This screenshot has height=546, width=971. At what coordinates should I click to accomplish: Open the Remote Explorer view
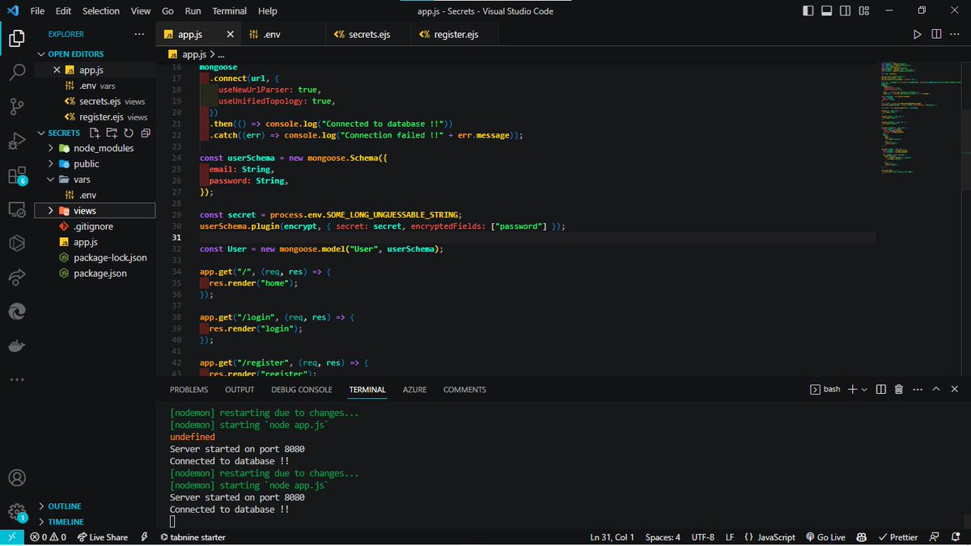click(x=17, y=210)
